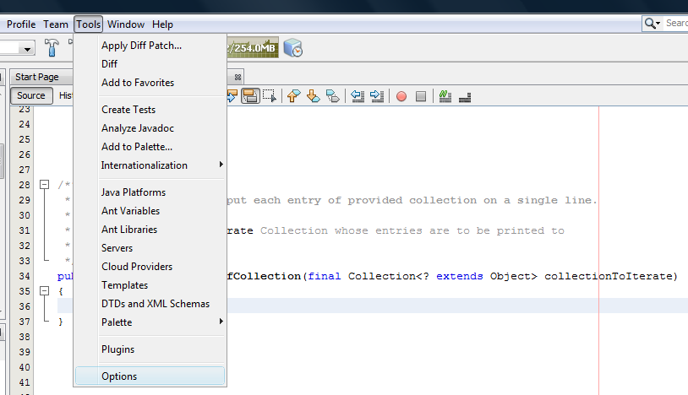Switch to the Source view button
This screenshot has height=395, width=688.
31,95
